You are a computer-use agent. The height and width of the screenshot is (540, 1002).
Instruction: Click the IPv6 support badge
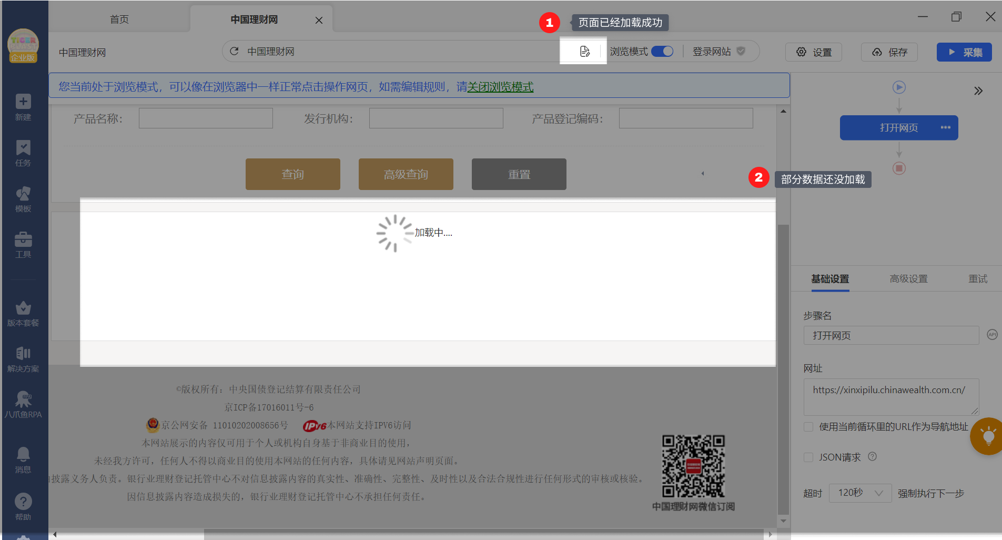[x=315, y=426]
